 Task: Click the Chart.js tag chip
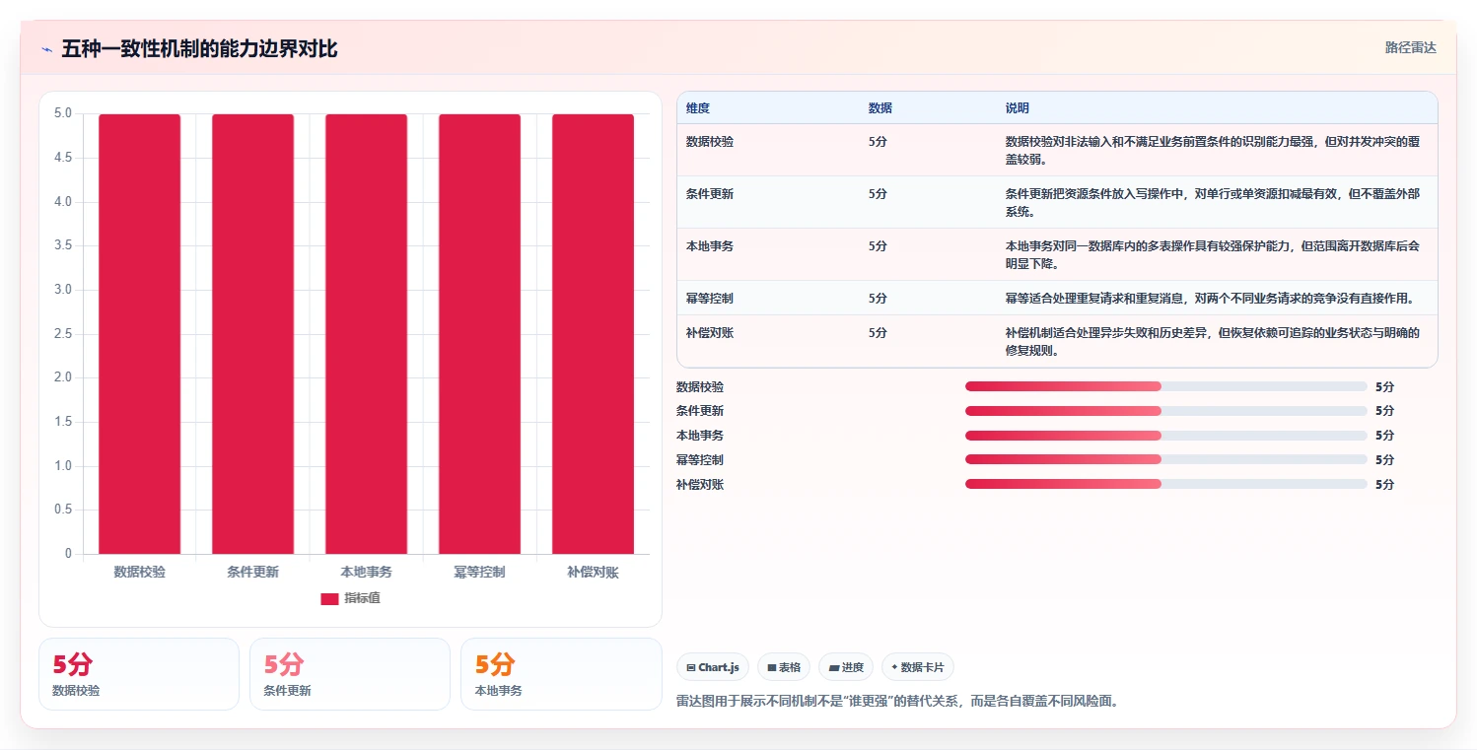pos(714,667)
